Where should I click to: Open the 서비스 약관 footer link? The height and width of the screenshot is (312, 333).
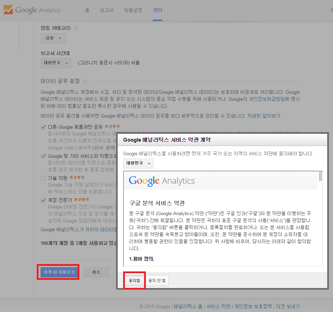click(218, 306)
